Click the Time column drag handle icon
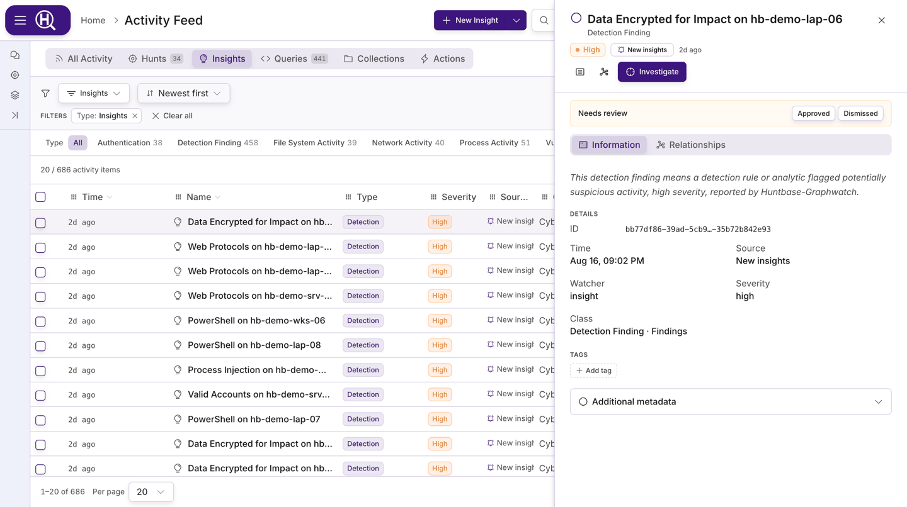Screen dimensions: 907x507 tap(74, 197)
